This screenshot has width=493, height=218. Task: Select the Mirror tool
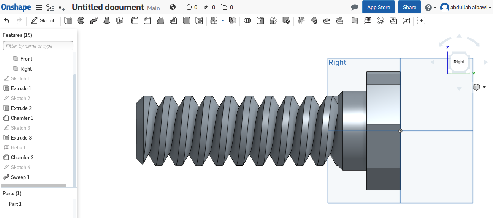232,20
